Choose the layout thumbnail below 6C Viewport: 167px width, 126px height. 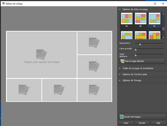point(154,35)
